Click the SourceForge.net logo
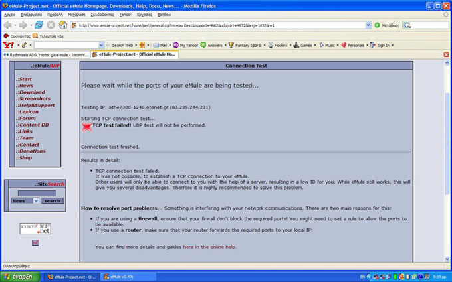 35,228
